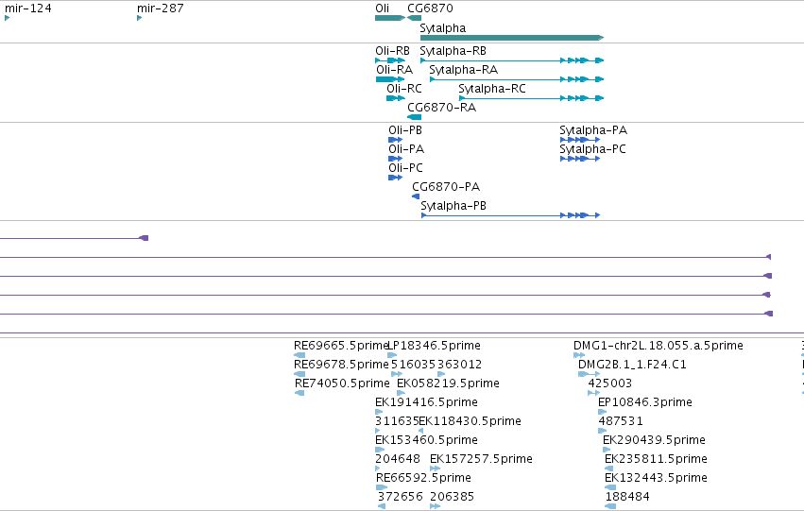The image size is (804, 511).
Task: Click DMG2B.1_1.F24.C1 label
Action: 632,365
